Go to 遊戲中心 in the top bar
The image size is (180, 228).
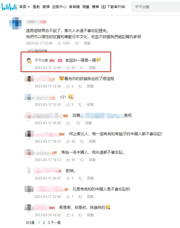[x=59, y=7]
